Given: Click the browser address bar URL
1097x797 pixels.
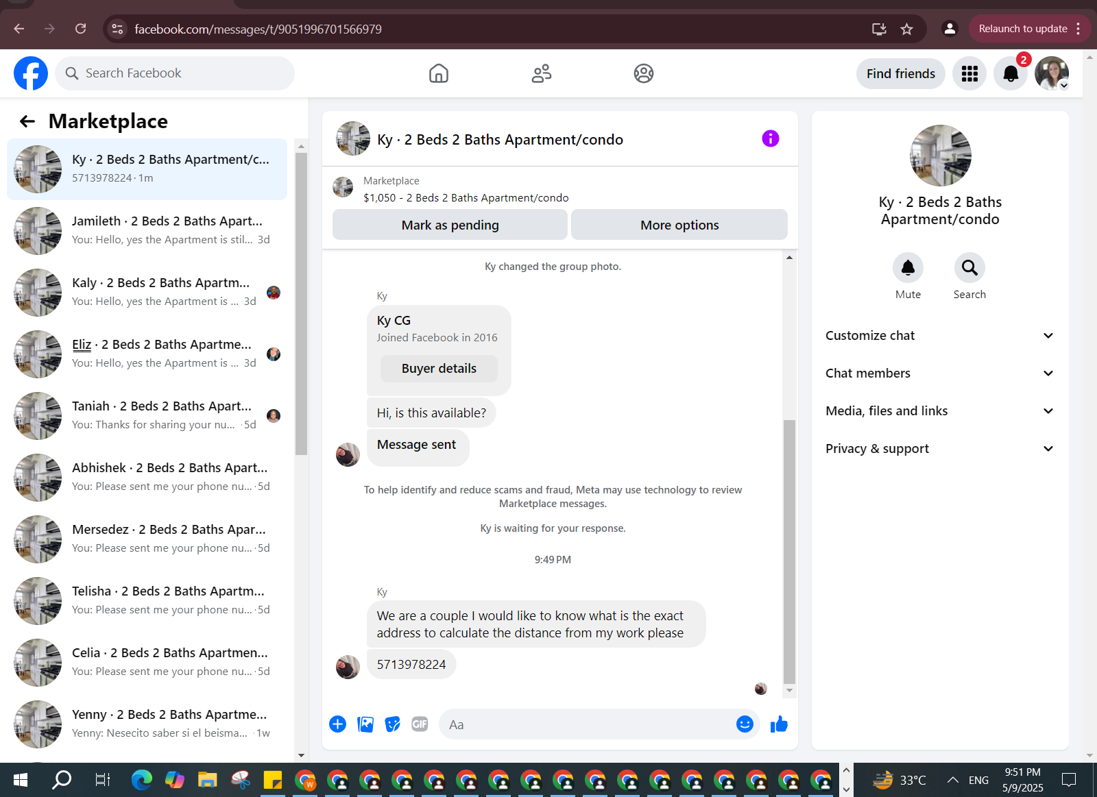Looking at the screenshot, I should (258, 29).
